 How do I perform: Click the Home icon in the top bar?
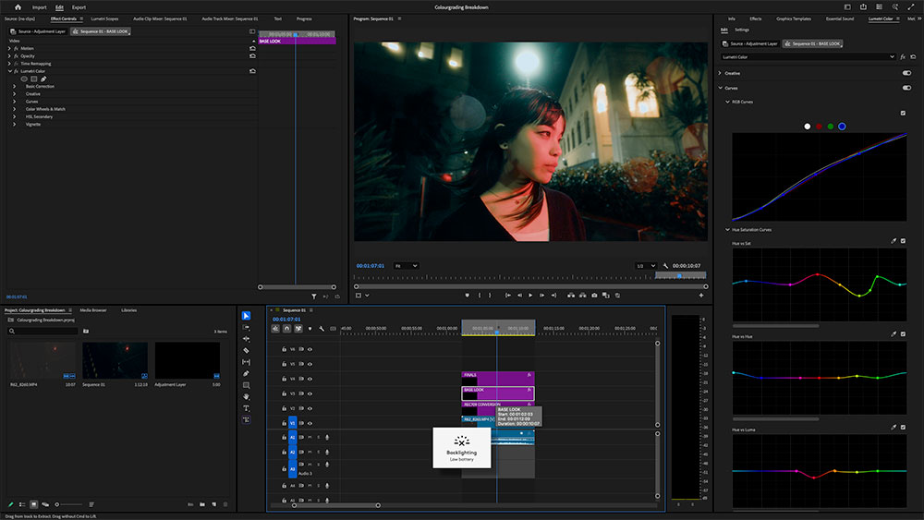[x=18, y=7]
